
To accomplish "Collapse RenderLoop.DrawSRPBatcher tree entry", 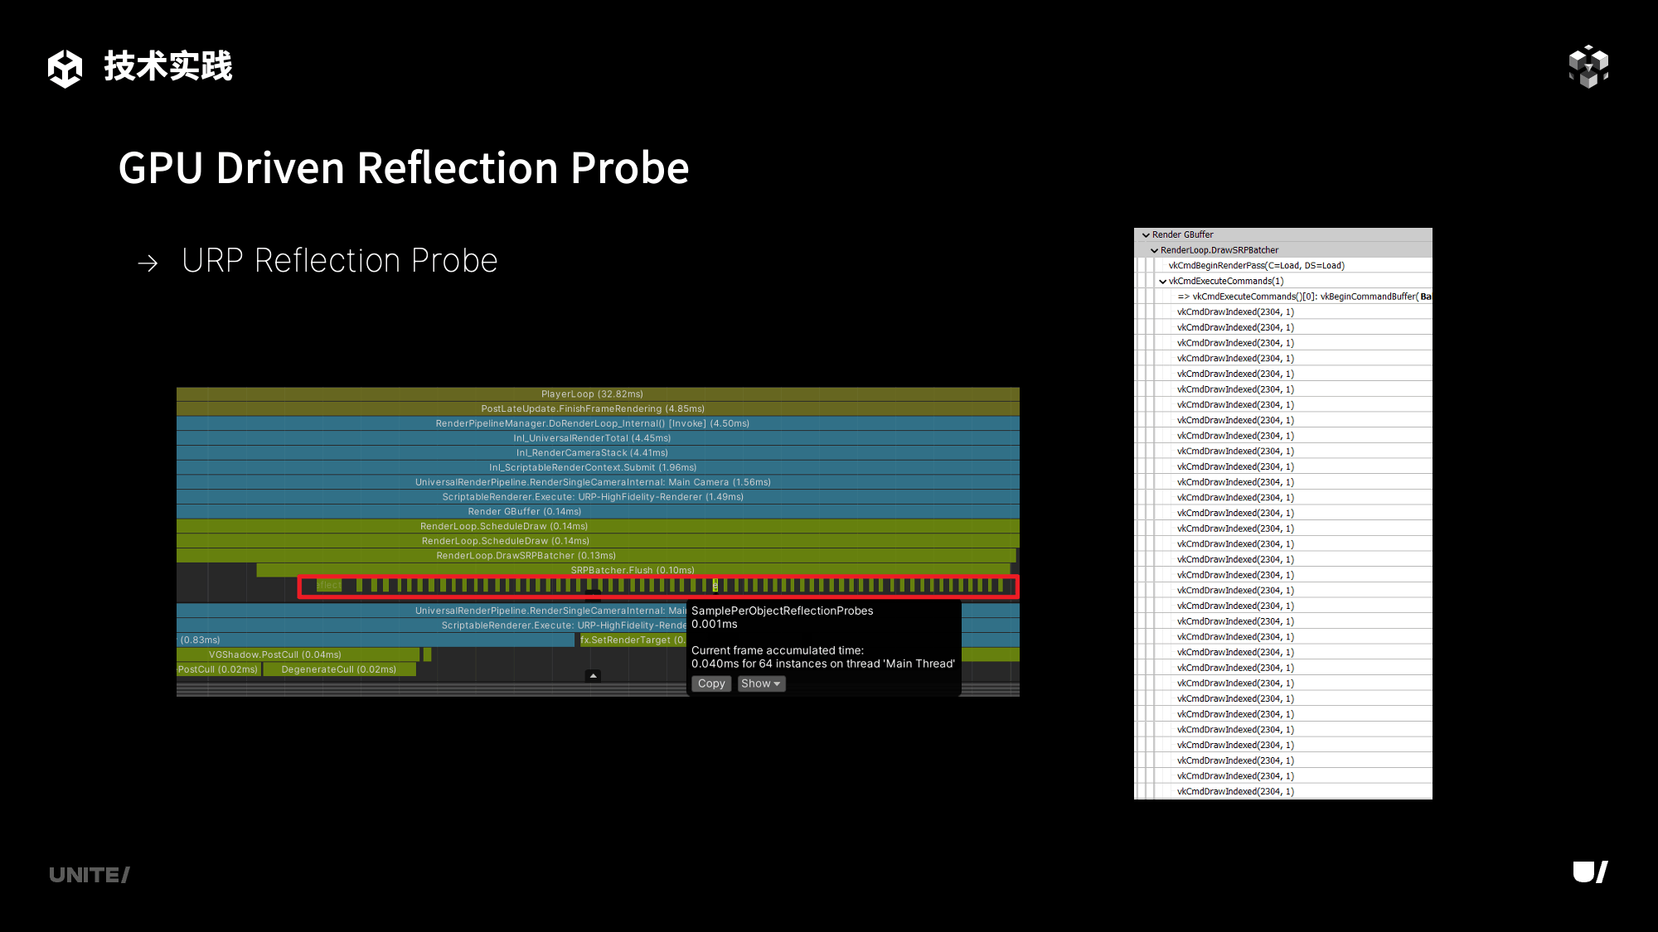I will [1154, 250].
